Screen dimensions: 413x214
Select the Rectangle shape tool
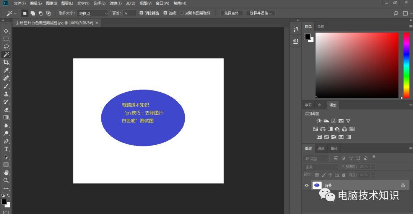[6, 165]
